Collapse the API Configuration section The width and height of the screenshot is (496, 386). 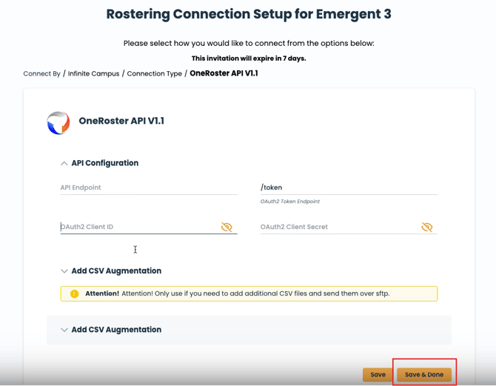click(64, 164)
